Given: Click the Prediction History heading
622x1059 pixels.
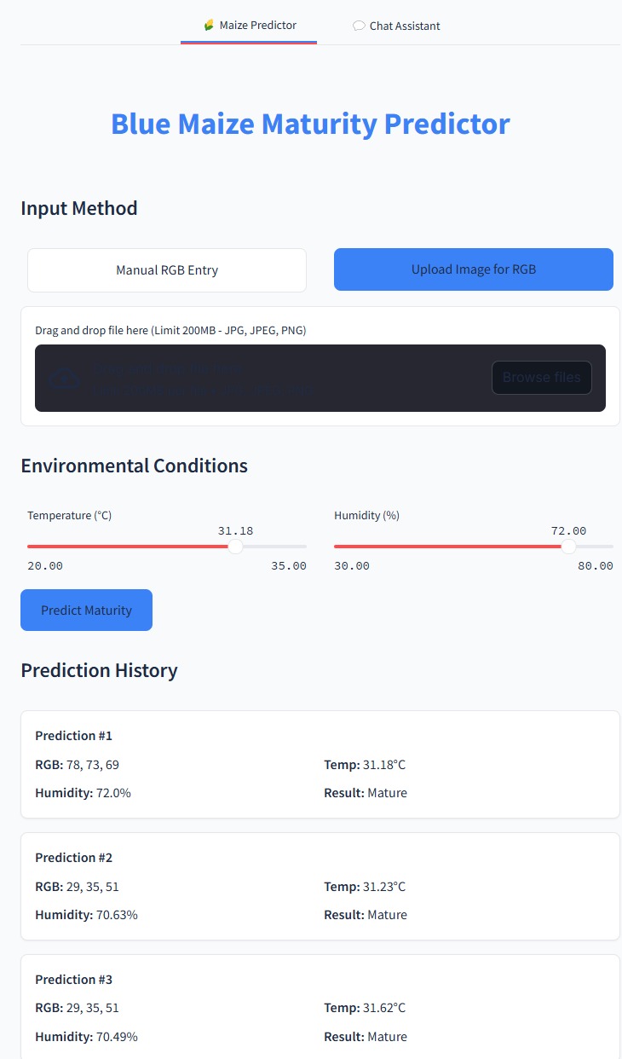Looking at the screenshot, I should click(x=99, y=670).
